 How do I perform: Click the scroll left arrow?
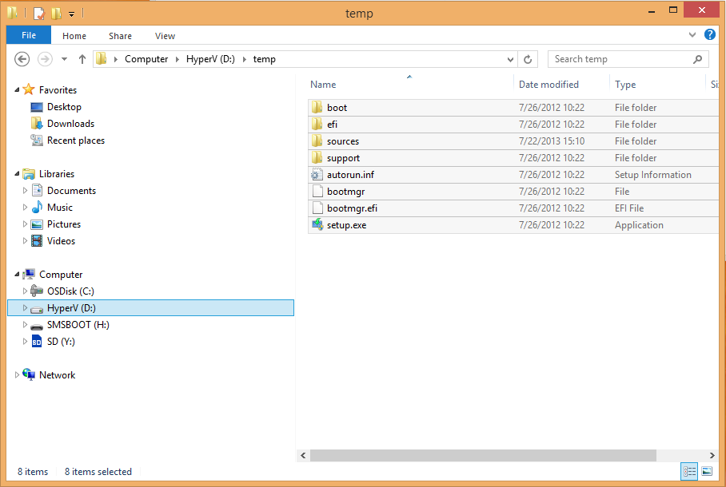pos(303,456)
